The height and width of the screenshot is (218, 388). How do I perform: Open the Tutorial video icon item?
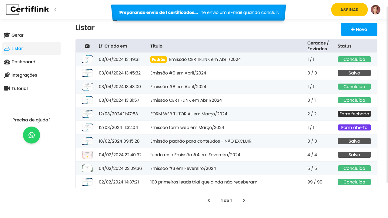[x=7, y=88]
